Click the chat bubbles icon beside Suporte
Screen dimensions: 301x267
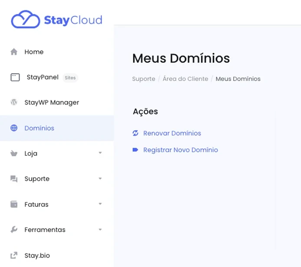click(x=14, y=179)
